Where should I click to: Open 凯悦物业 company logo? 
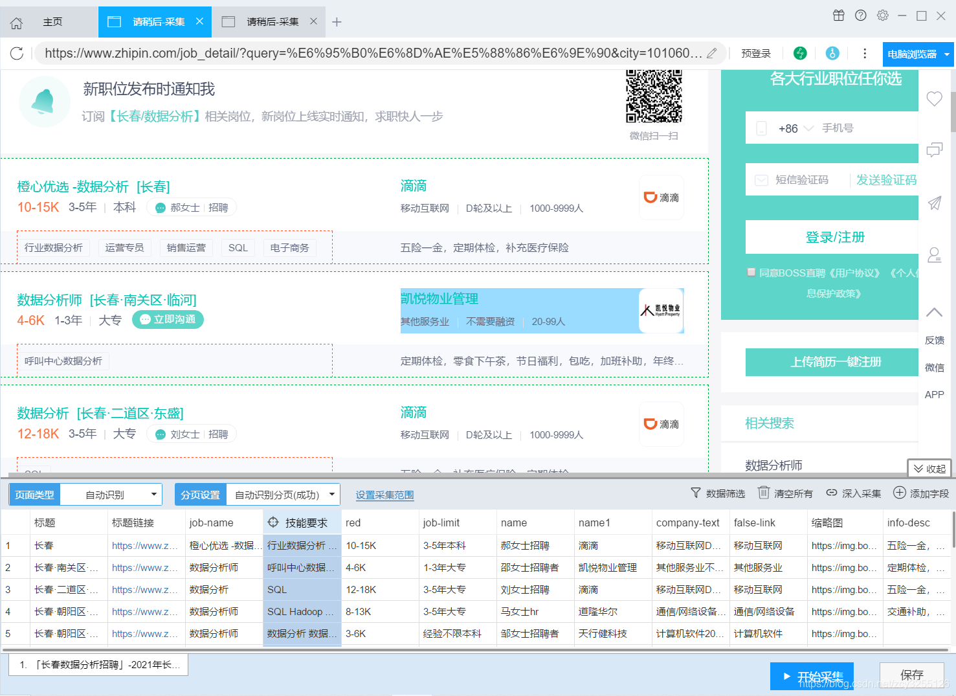pos(661,311)
